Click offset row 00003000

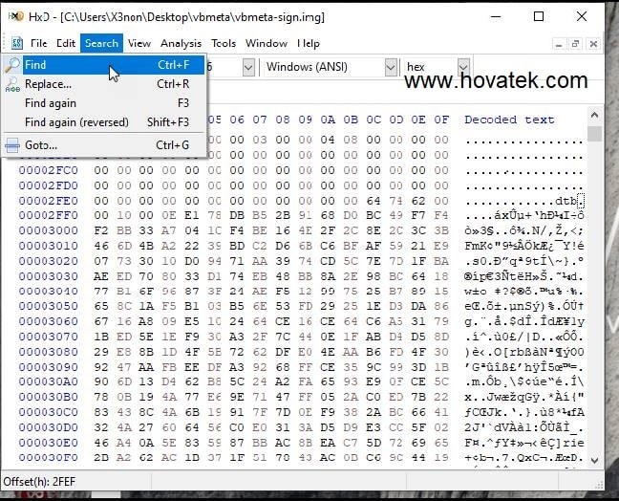(48, 230)
